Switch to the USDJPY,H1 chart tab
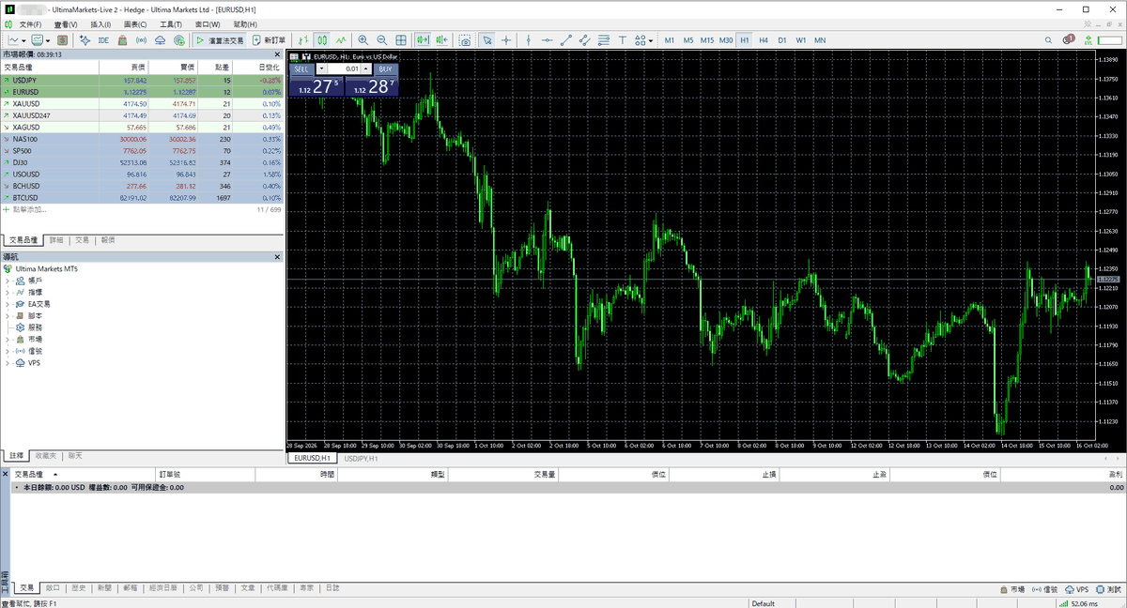Viewport: 1127px width, 608px height. 361,458
